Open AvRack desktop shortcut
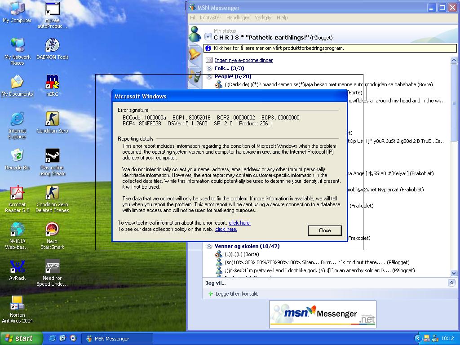 point(17,270)
